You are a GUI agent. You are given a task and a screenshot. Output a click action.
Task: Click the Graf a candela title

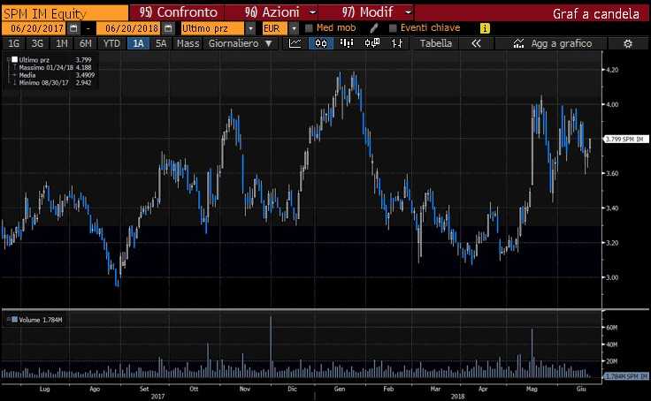point(596,13)
